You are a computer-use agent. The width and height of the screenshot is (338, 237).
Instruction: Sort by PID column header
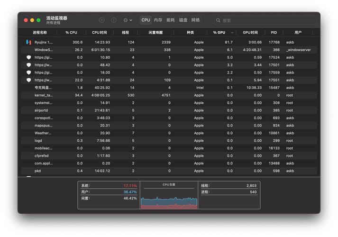(x=274, y=33)
